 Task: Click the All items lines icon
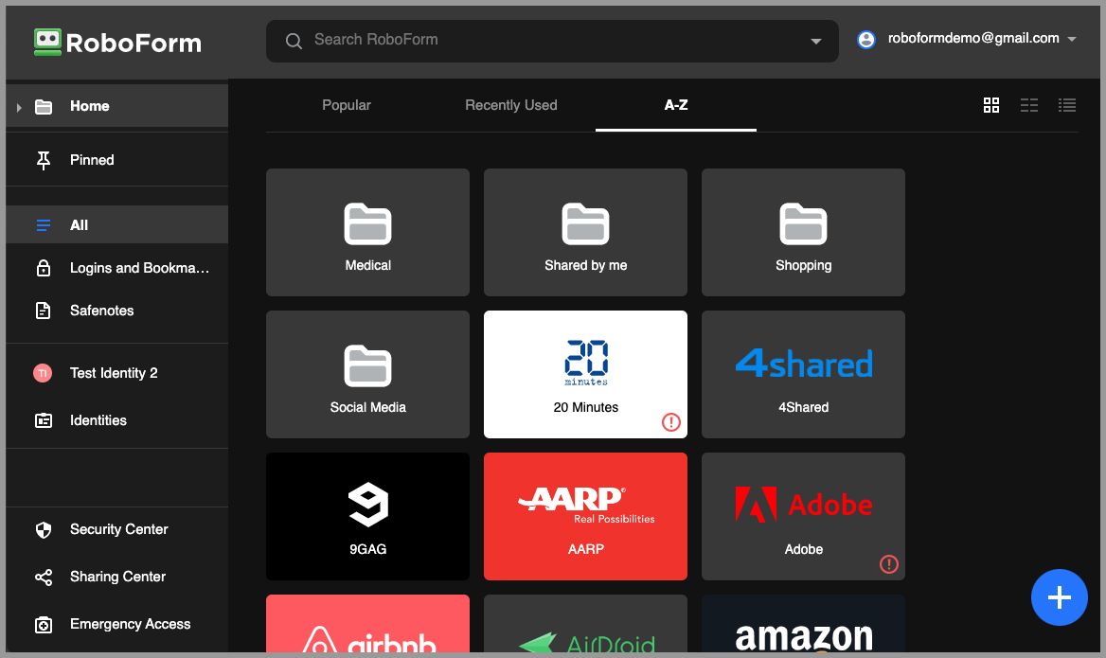pyautogui.click(x=43, y=225)
